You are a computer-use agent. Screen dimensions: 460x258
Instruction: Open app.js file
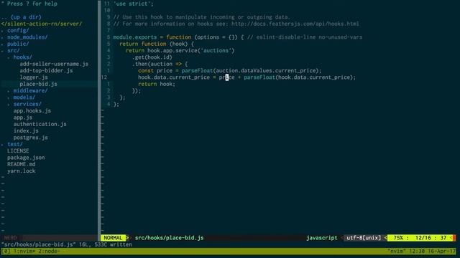click(x=23, y=118)
